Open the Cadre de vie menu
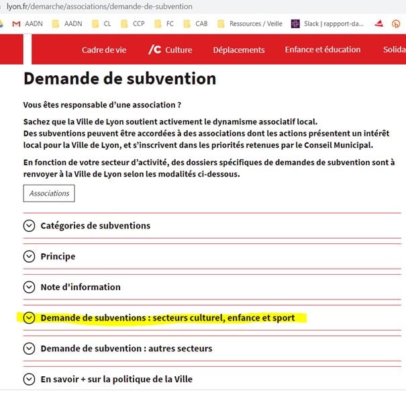This screenshot has width=406, height=397. (104, 50)
